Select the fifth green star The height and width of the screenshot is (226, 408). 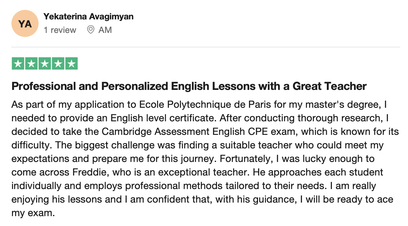(x=71, y=64)
